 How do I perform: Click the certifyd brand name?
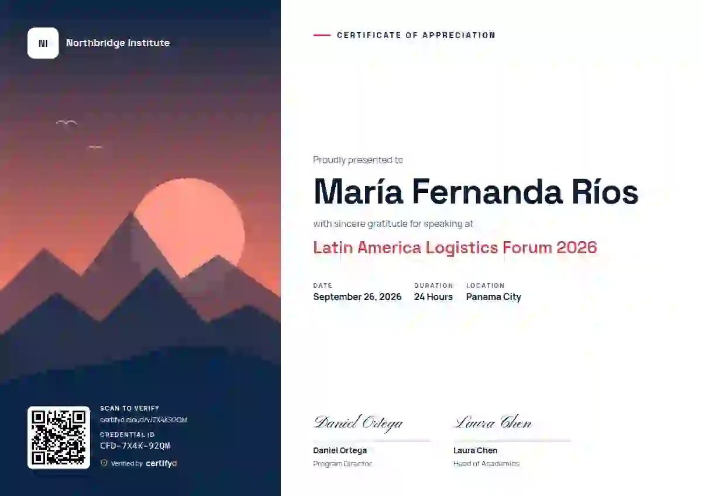[161, 463]
